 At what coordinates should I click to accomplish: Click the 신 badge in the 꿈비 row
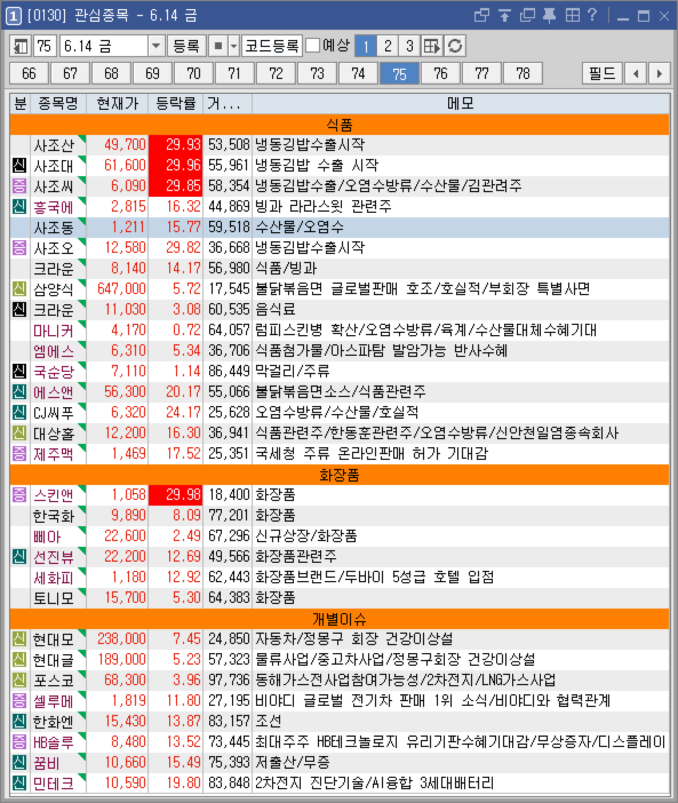pyautogui.click(x=19, y=762)
